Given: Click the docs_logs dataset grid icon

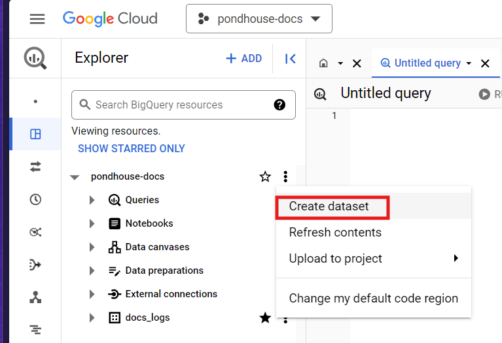Looking at the screenshot, I should 115,318.
